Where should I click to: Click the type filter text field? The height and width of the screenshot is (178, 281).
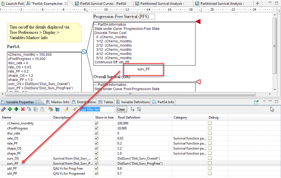(x=97, y=109)
